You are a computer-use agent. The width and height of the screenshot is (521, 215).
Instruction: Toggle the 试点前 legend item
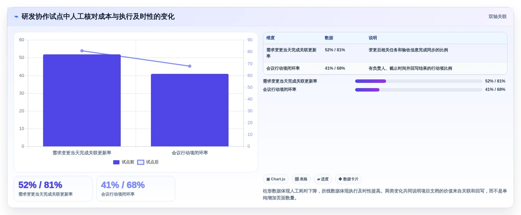[x=123, y=162]
